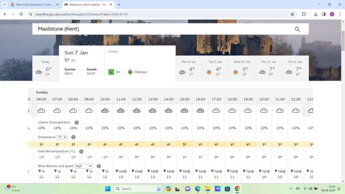Select the Fri 12 Jan forecast tab
Viewport: 345px width, 194px height.
(295, 68)
